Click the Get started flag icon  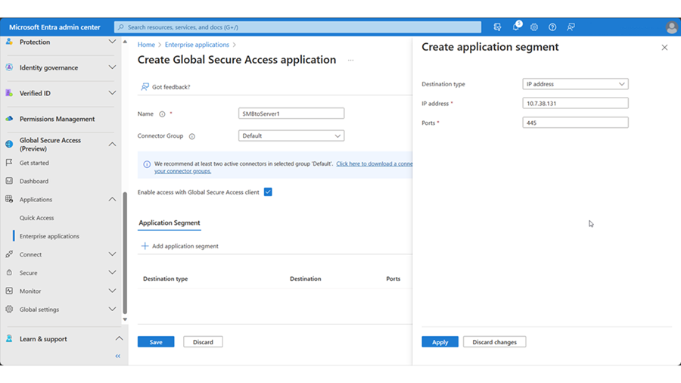9,163
